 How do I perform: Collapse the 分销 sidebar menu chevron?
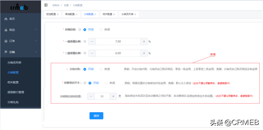tap(36, 52)
